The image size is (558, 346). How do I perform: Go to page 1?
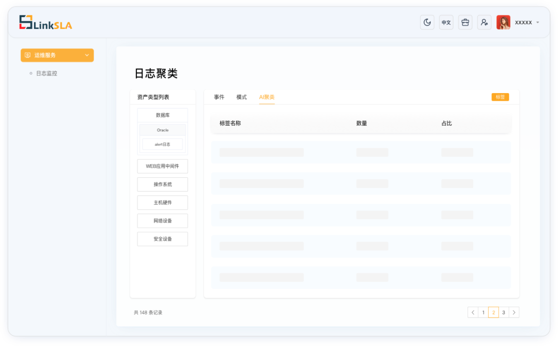tap(483, 312)
